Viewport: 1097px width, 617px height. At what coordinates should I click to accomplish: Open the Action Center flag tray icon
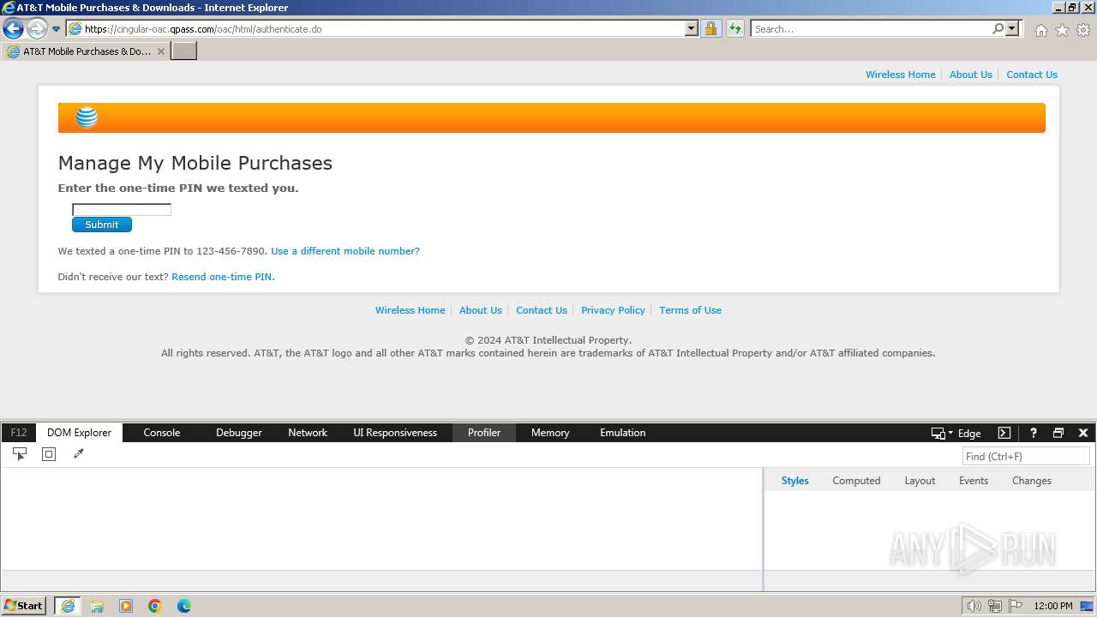1016,606
